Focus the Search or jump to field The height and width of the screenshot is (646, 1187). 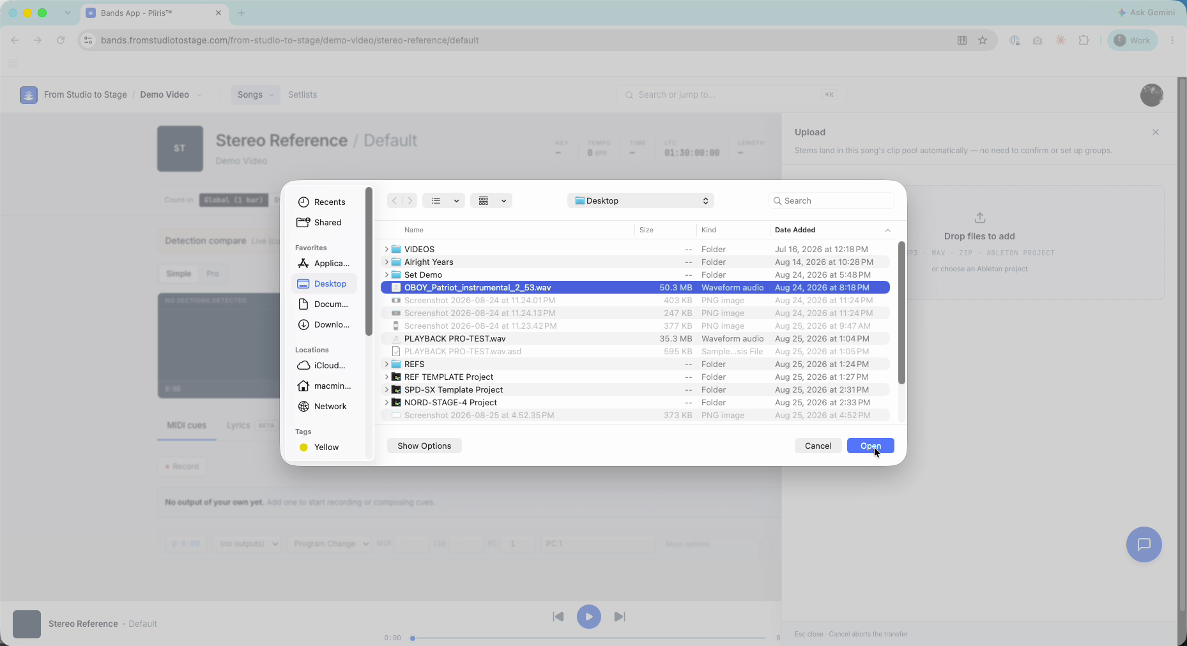pos(731,94)
